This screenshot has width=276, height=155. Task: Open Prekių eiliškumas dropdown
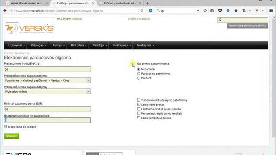tap(47, 92)
